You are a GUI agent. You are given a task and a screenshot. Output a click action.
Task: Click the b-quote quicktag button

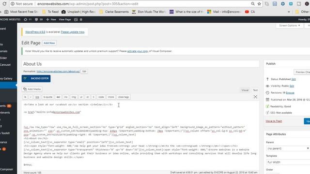click(x=48, y=97)
